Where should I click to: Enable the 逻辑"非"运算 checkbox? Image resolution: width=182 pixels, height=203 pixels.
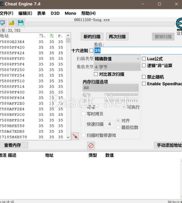coord(144,66)
